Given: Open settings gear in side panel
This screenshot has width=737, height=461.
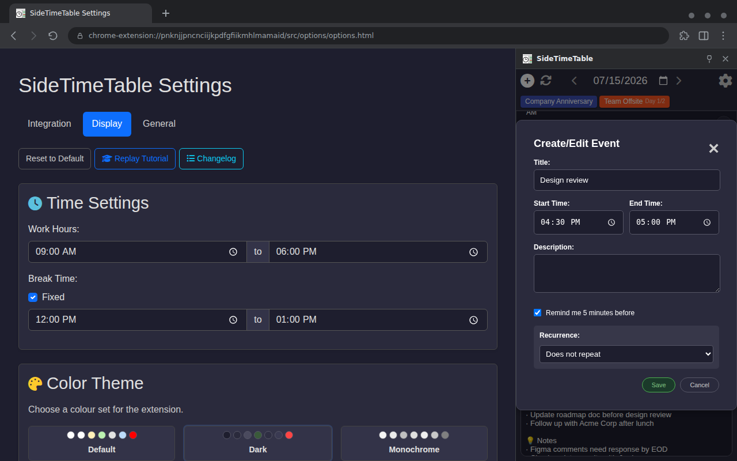Looking at the screenshot, I should click(x=725, y=81).
